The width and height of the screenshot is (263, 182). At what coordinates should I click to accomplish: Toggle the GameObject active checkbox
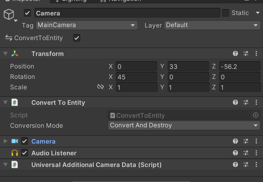click(28, 13)
